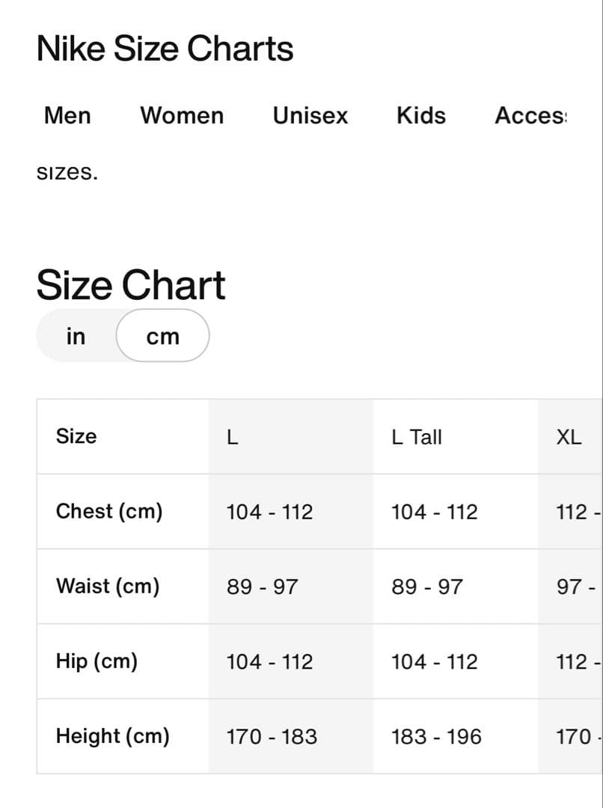The width and height of the screenshot is (603, 808).
Task: Switch measurements to inches
Action: [x=76, y=337]
